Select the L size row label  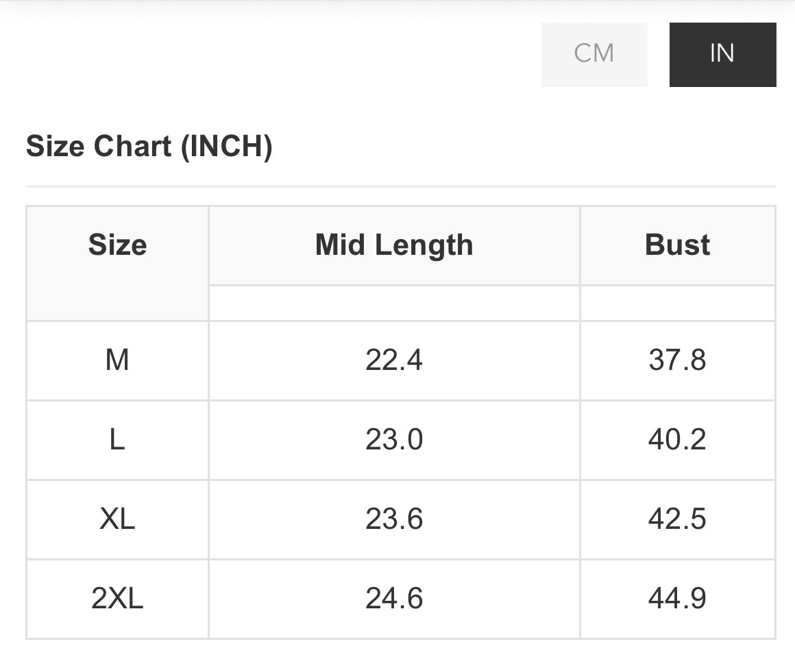click(117, 439)
